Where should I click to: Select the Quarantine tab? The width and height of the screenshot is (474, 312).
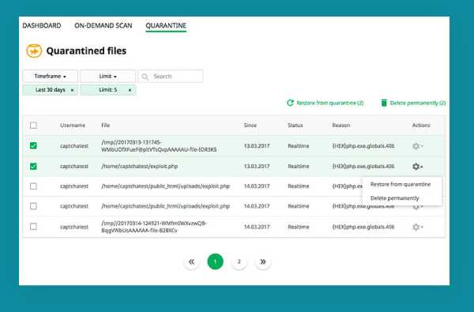click(166, 25)
